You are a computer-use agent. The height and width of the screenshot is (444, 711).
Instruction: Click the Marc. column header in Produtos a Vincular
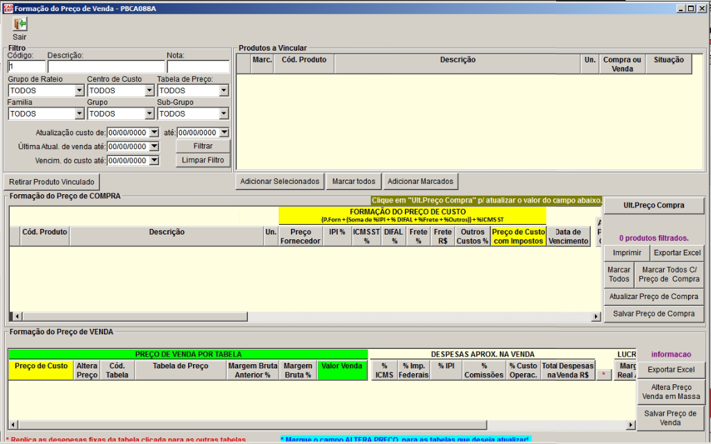[x=262, y=64]
